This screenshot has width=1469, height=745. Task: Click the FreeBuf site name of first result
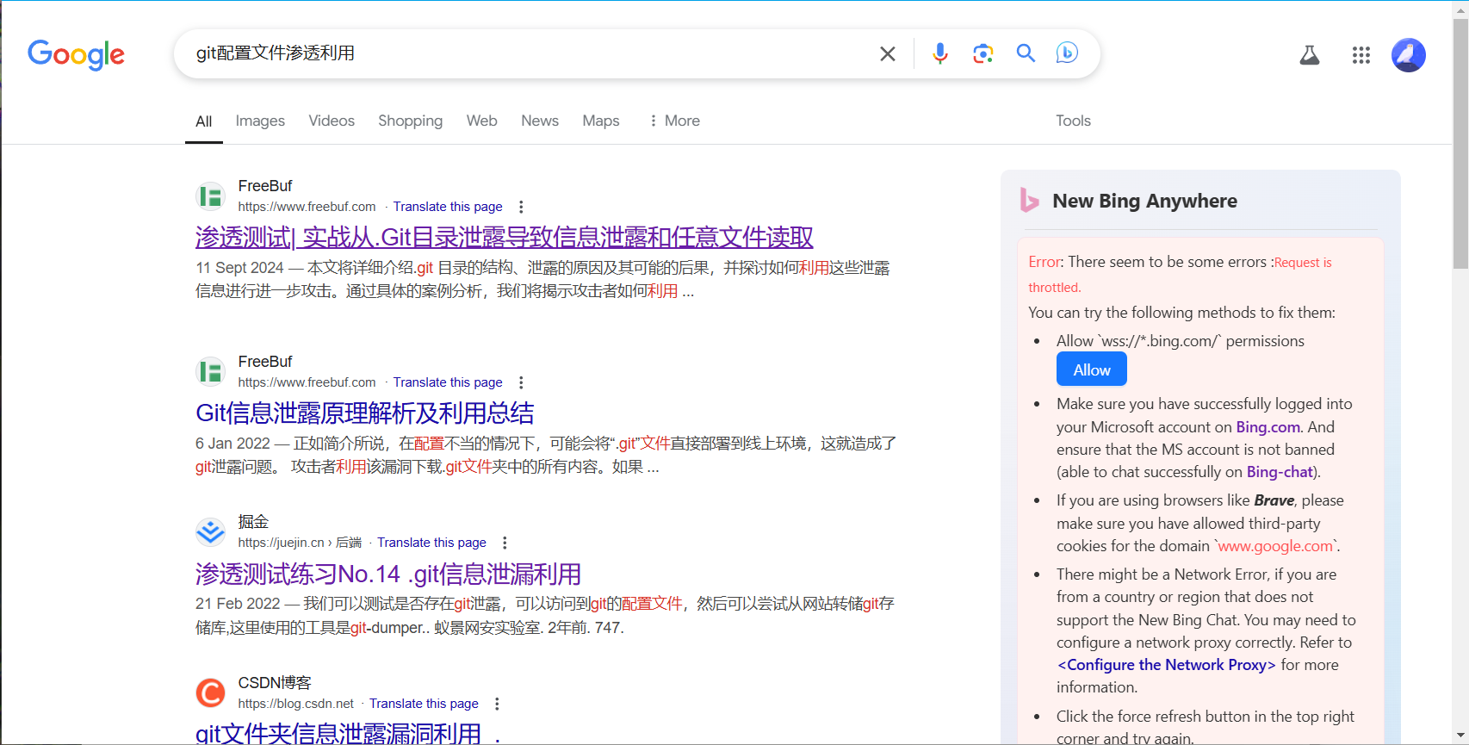tap(265, 186)
